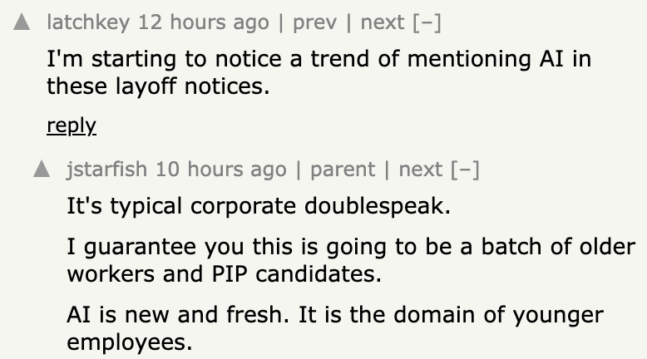
Task: Click the 'I'm starting to notice a trend' line
Action: point(319,60)
